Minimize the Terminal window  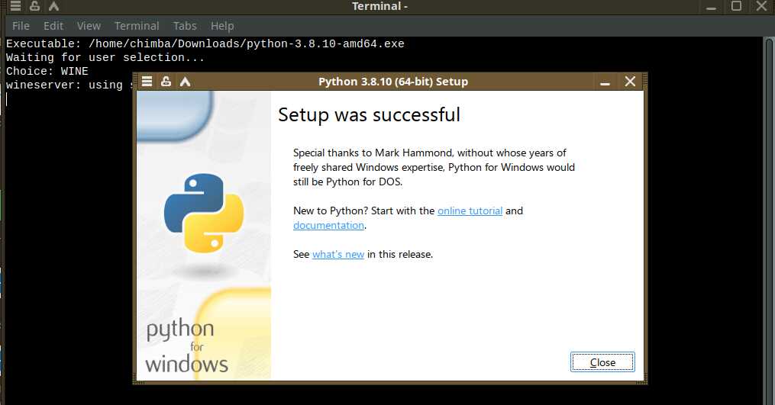pyautogui.click(x=711, y=7)
